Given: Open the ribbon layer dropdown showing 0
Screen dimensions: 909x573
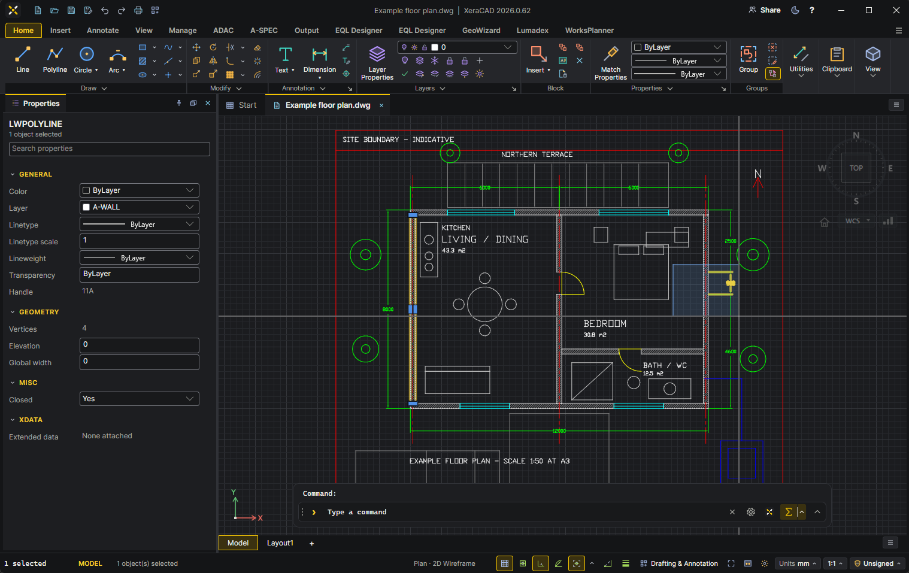Looking at the screenshot, I should coord(457,47).
